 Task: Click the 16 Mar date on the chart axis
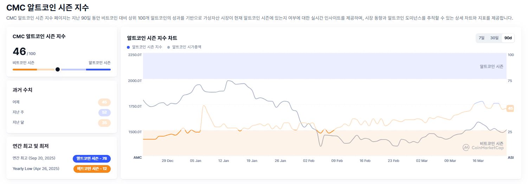[x=478, y=161]
